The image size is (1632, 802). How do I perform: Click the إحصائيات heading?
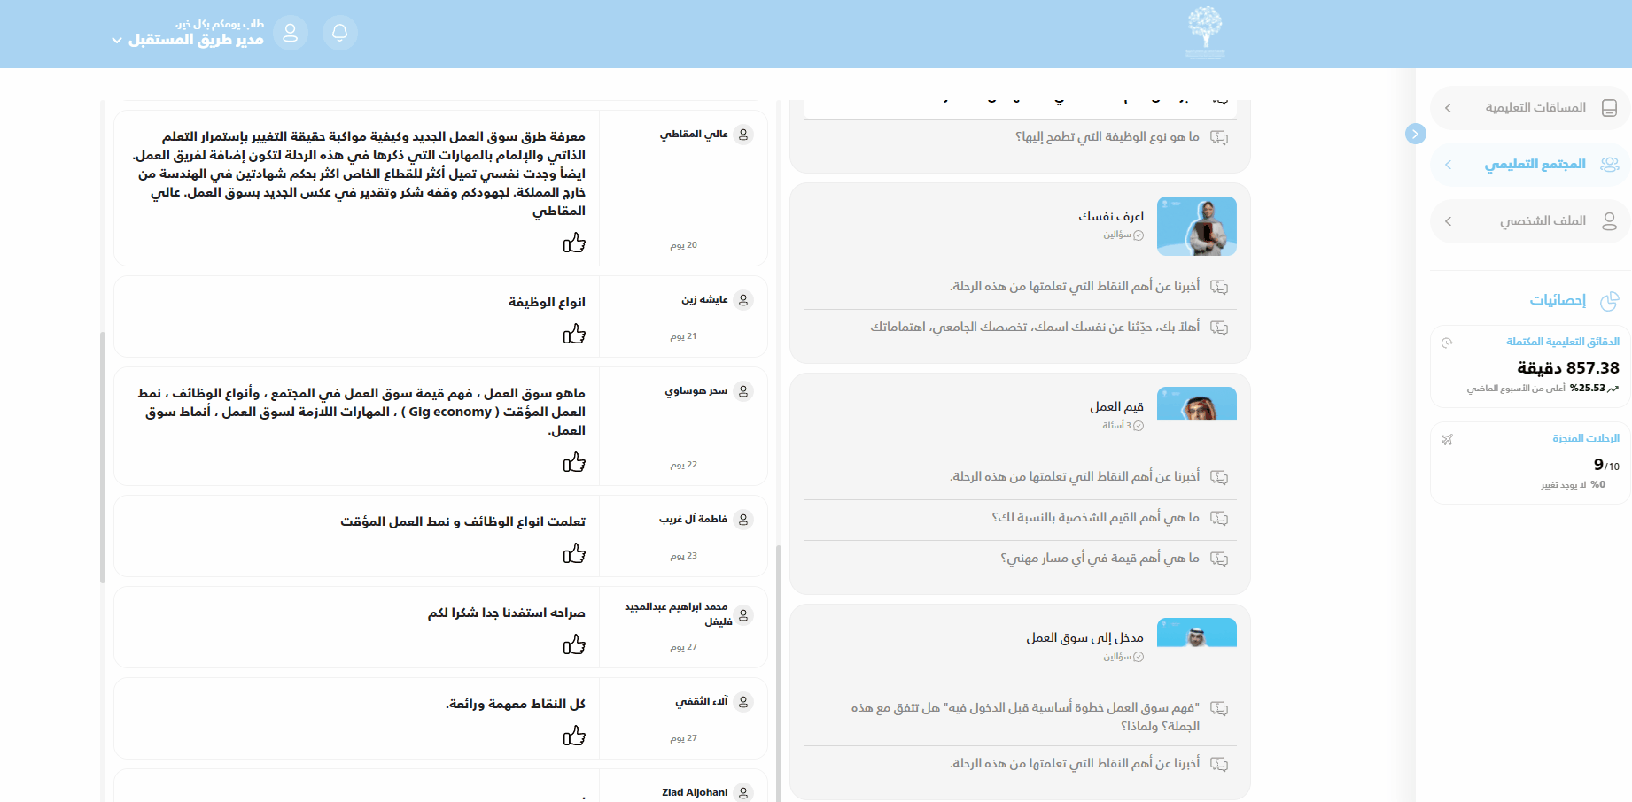coord(1558,300)
